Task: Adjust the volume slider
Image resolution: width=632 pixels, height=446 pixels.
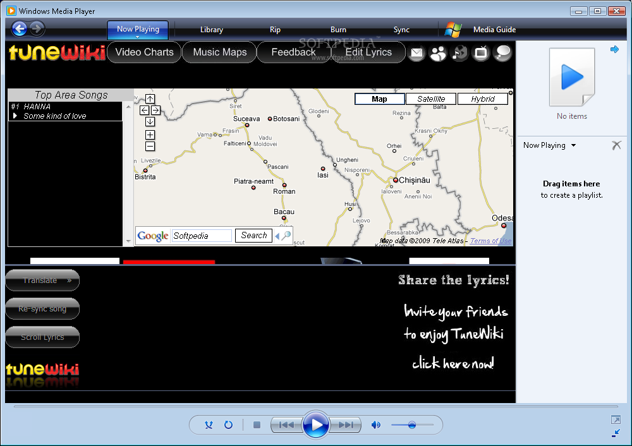Action: click(x=412, y=425)
